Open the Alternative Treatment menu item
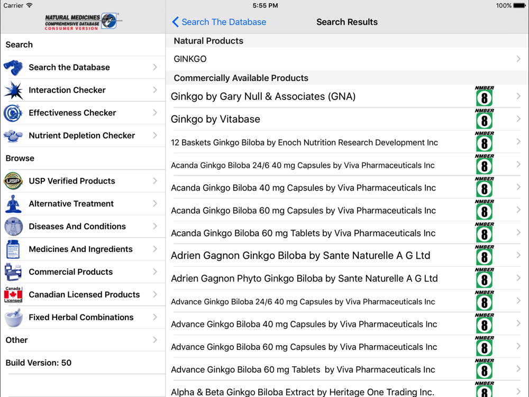529x397 pixels. pos(83,204)
